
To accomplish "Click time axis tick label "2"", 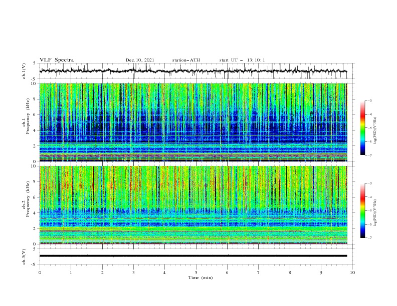I will pos(102,272).
